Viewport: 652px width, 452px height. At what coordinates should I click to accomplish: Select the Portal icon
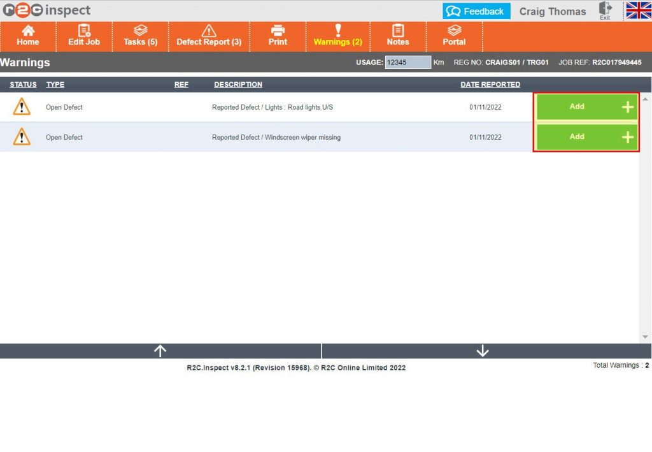click(x=454, y=36)
